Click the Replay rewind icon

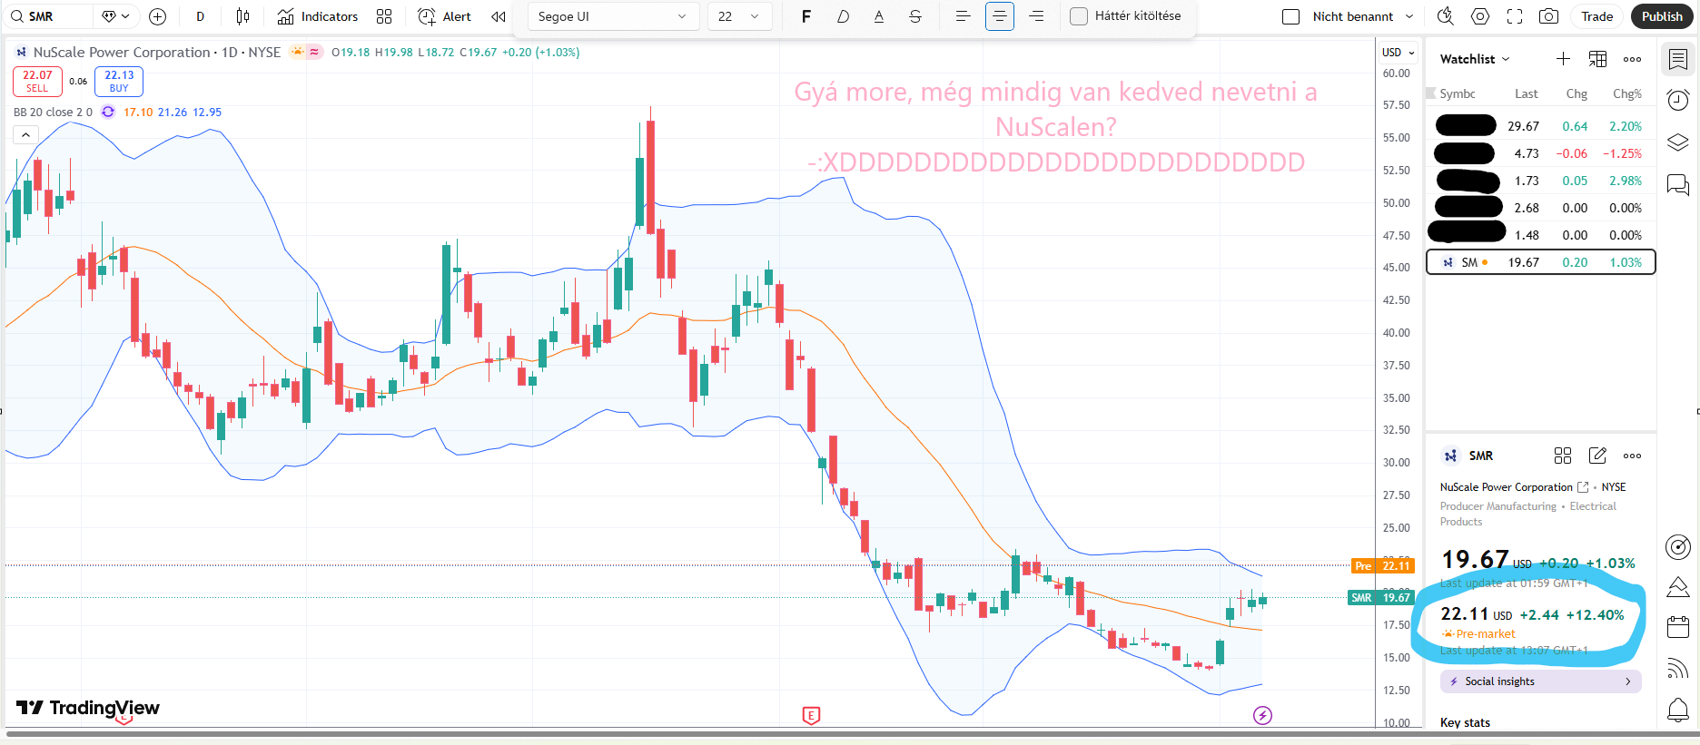pyautogui.click(x=499, y=16)
